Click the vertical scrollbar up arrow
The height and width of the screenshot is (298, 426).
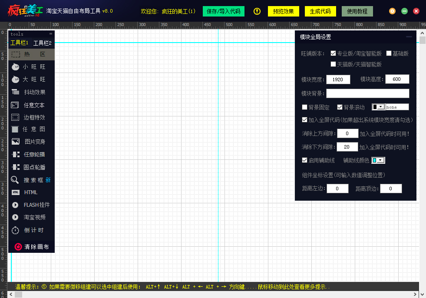[422, 33]
